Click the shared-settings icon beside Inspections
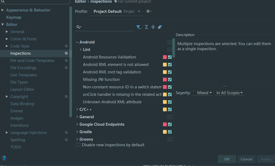275x166 pixels. click(66, 53)
